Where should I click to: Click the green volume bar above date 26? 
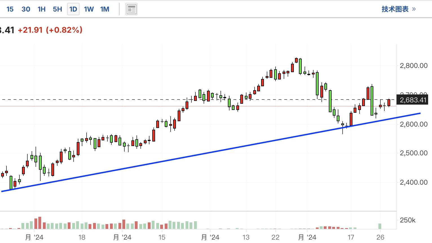380,226
